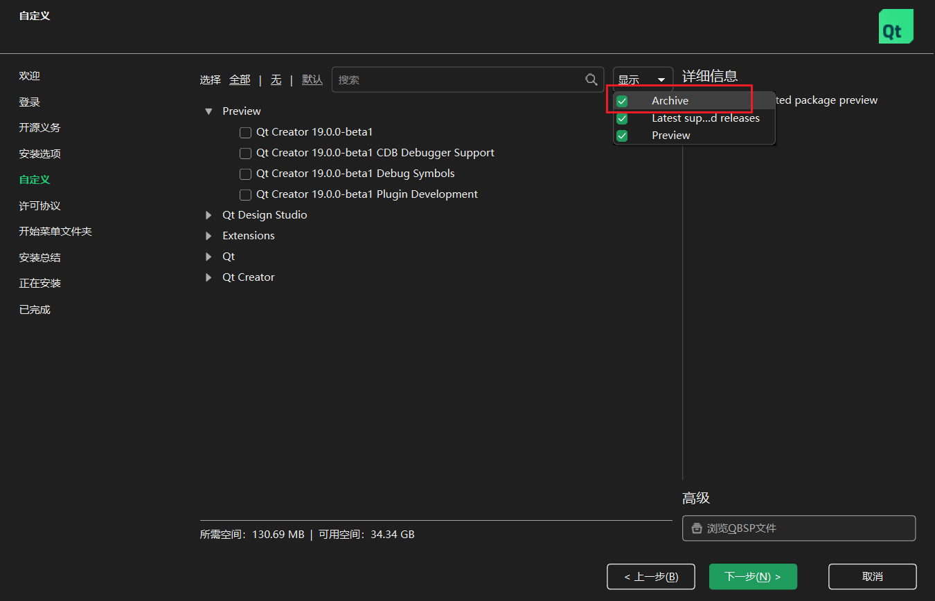This screenshot has width=935, height=601.
Task: Click the 高级 heading
Action: click(x=696, y=499)
